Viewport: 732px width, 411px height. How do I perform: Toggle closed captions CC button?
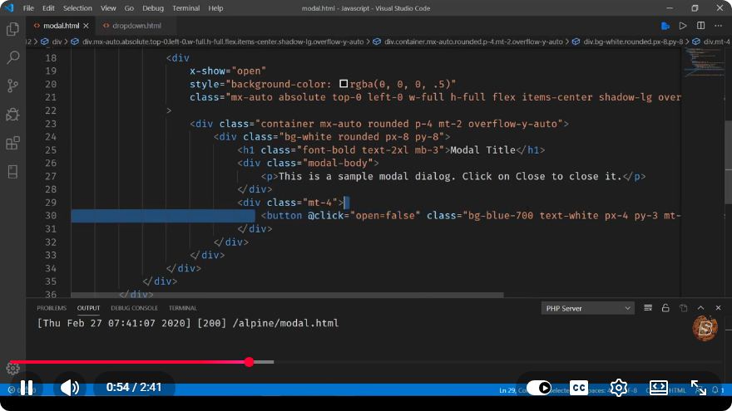(579, 388)
